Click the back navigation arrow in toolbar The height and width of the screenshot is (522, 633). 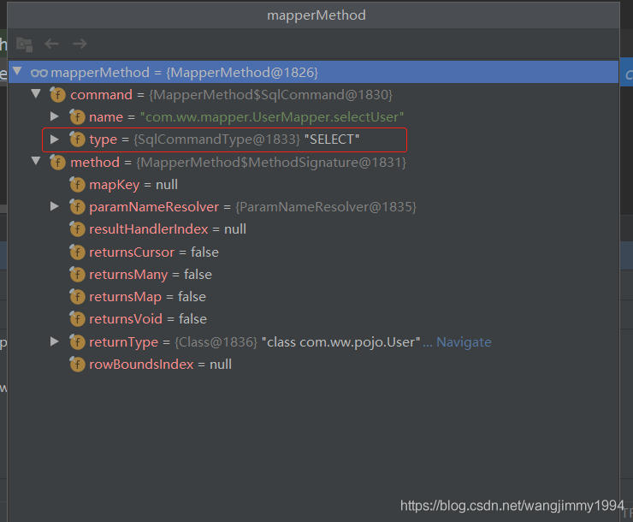tap(51, 44)
